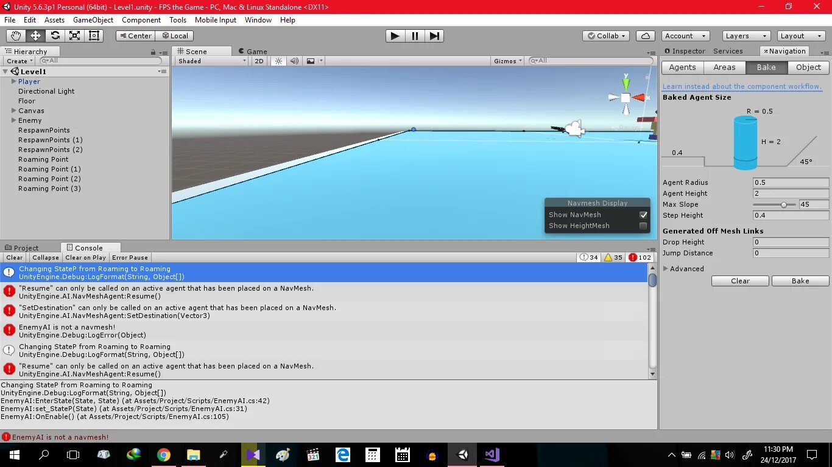Screen dimensions: 832x467
Task: Enable Show HeightMesh checkbox
Action: (x=643, y=226)
